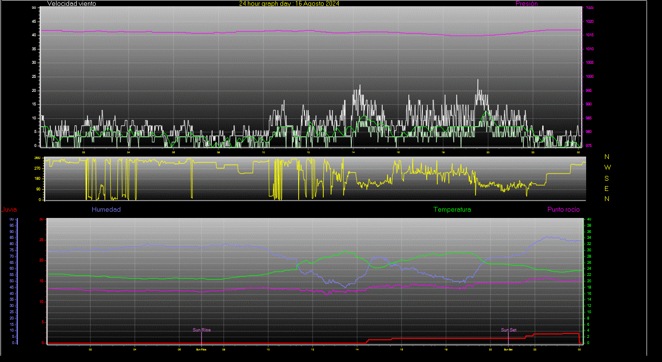Click '1015' on the pressure axis

pos(590,35)
